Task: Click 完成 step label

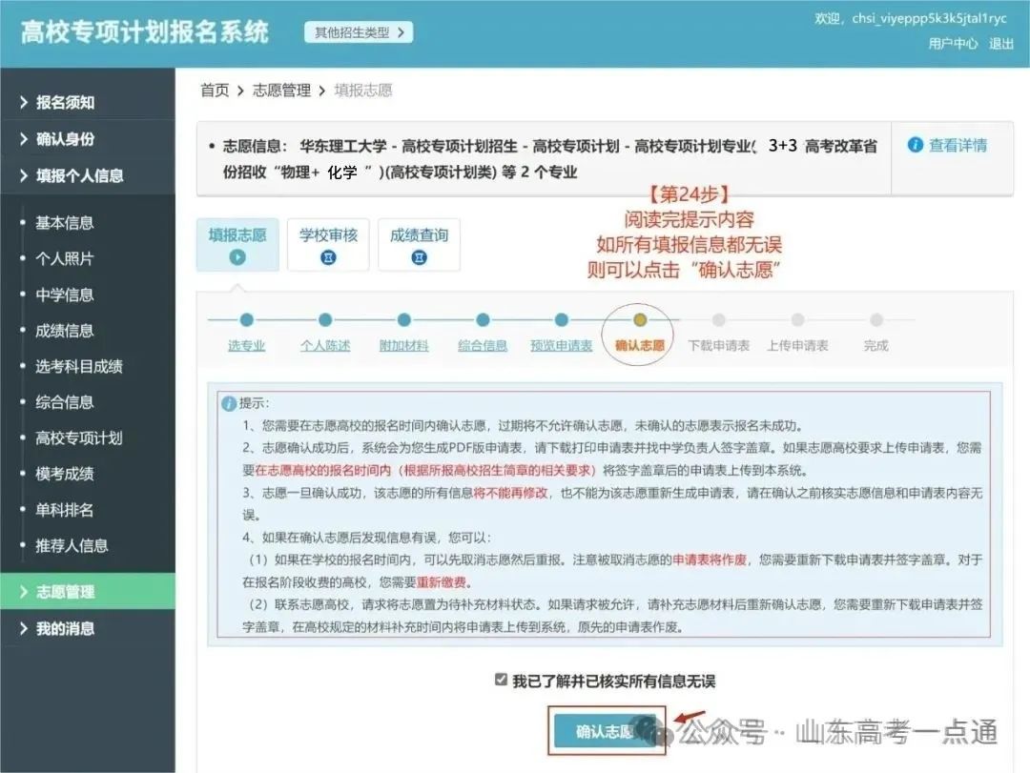Action: 876,345
